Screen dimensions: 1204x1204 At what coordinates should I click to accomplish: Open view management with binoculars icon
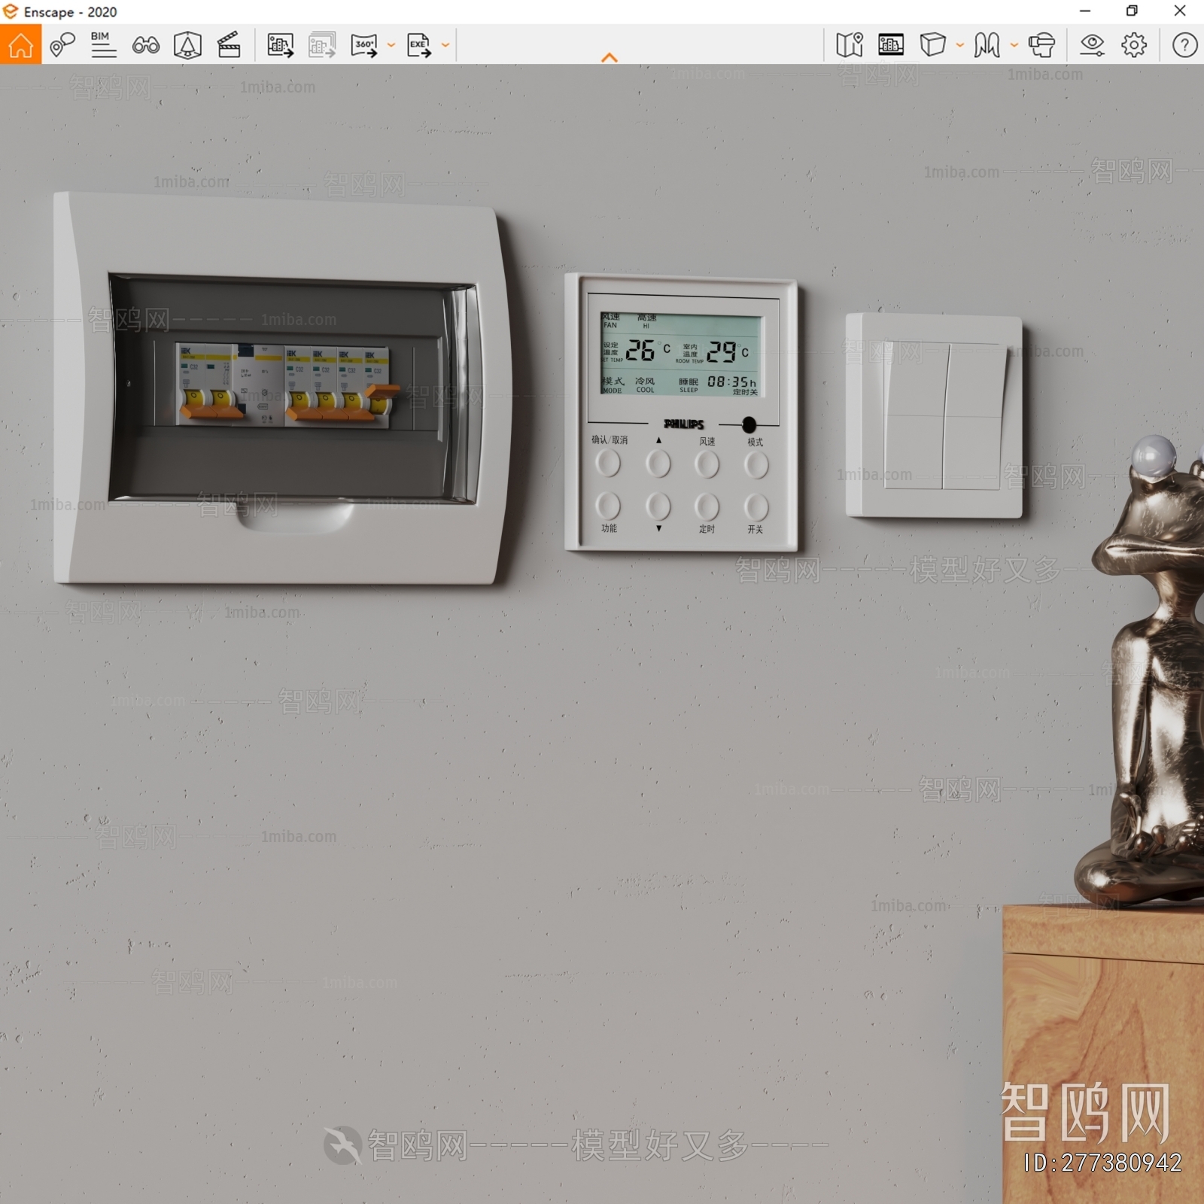145,45
